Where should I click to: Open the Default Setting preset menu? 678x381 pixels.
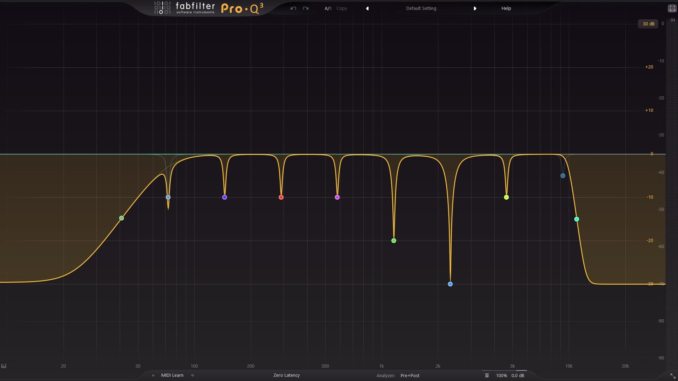tap(421, 8)
